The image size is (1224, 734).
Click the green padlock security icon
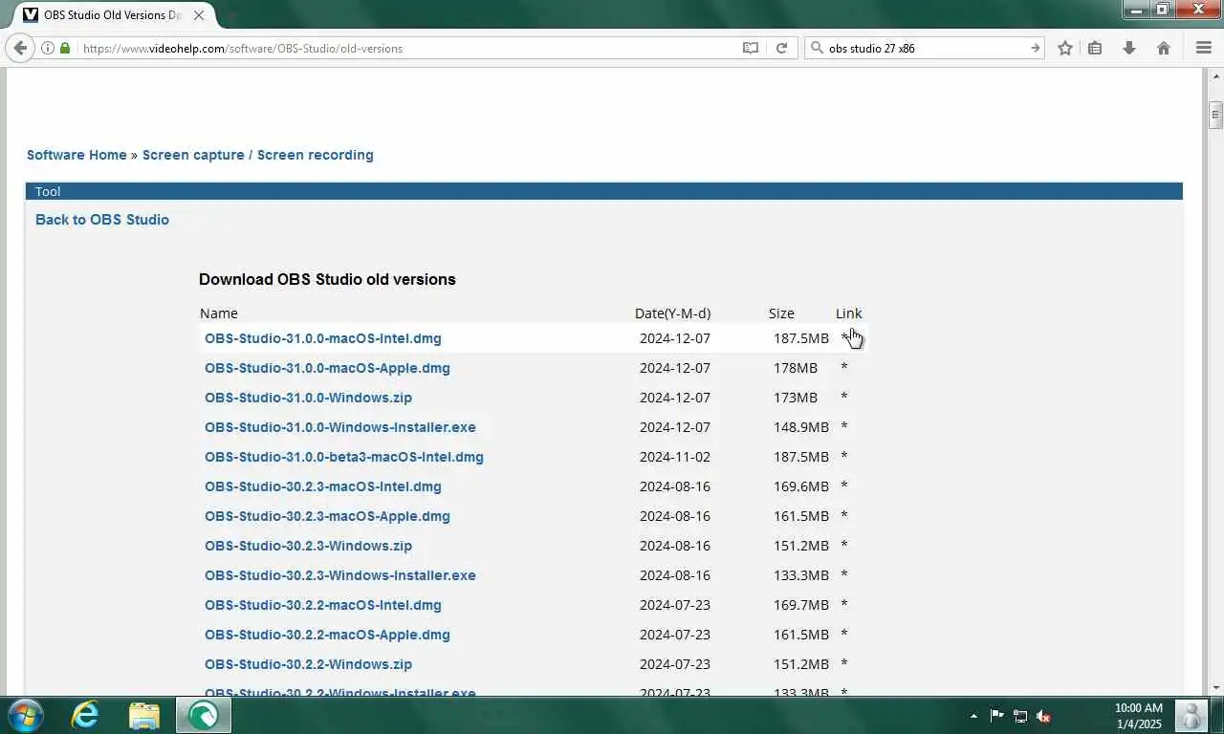click(65, 48)
